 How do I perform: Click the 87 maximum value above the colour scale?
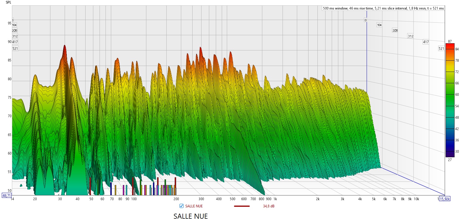pos(450,41)
